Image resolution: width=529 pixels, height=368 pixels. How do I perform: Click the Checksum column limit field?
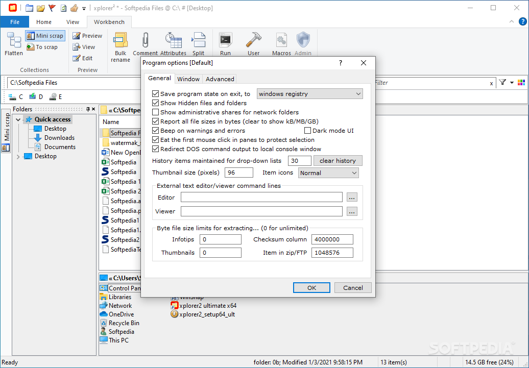(x=332, y=239)
